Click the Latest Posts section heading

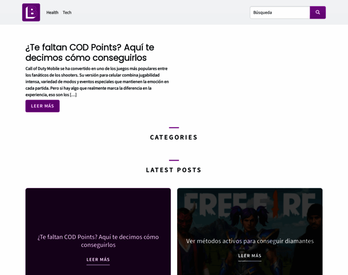pos(174,170)
